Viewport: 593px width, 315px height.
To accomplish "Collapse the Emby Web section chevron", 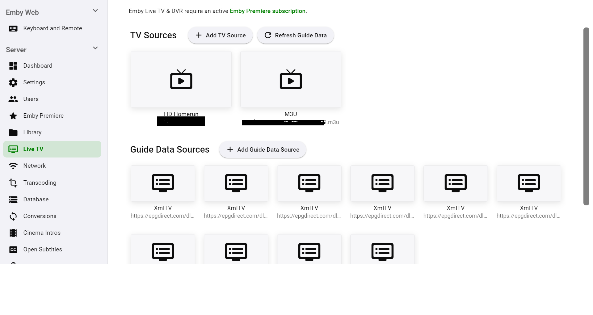I will coord(95,11).
